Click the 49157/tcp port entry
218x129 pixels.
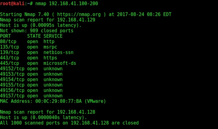click(31, 96)
